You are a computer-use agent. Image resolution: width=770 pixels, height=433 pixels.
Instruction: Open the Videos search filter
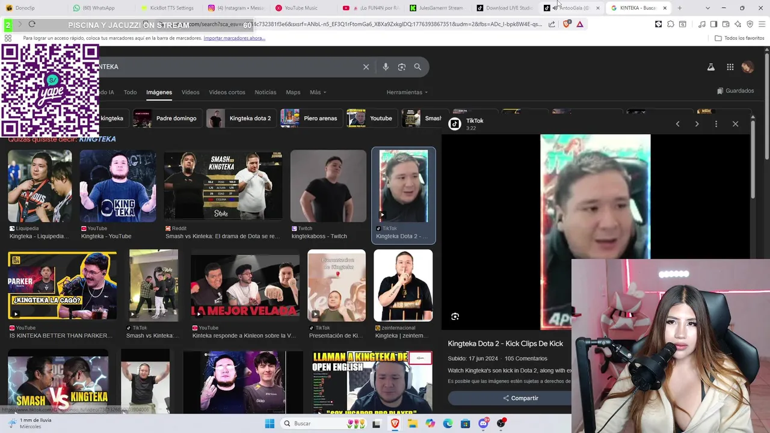tap(190, 93)
